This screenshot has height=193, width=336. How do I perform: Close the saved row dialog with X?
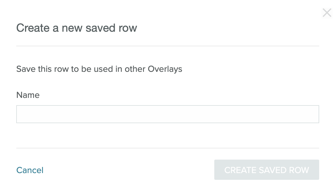point(327,13)
